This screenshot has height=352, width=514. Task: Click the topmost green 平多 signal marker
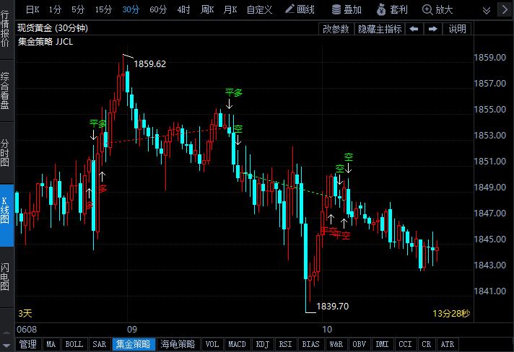(x=234, y=92)
